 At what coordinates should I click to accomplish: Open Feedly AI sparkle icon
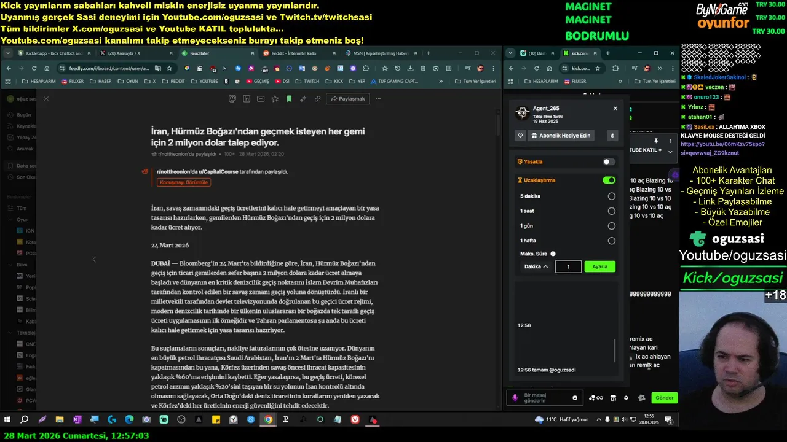click(303, 99)
